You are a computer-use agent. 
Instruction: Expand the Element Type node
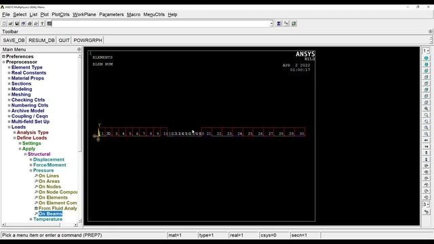point(9,68)
